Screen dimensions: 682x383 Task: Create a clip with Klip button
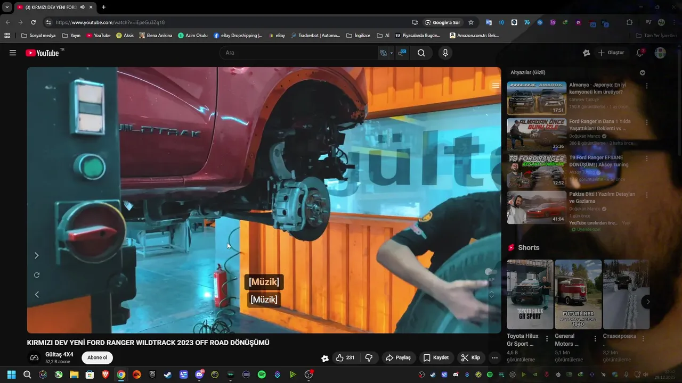pos(470,357)
